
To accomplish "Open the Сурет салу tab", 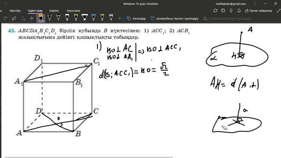I will click(35, 11).
